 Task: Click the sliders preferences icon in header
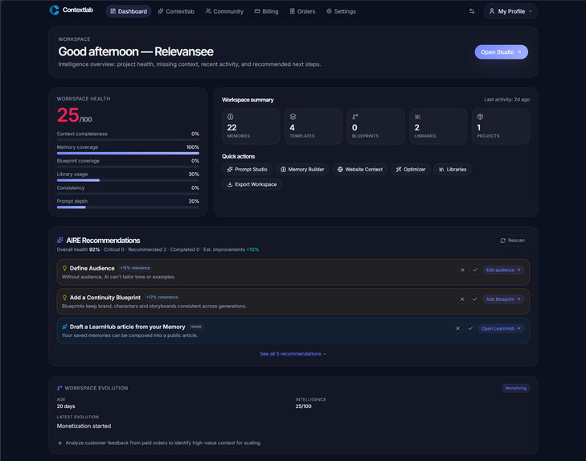coord(472,11)
